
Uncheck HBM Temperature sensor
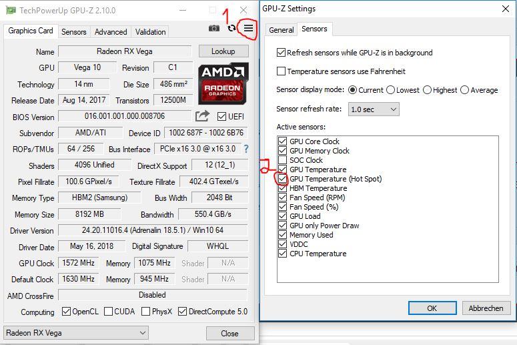283,188
